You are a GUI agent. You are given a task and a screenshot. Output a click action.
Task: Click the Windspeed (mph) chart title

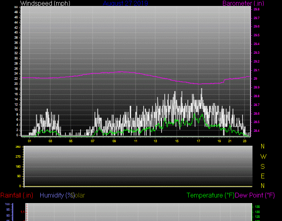tap(45, 3)
